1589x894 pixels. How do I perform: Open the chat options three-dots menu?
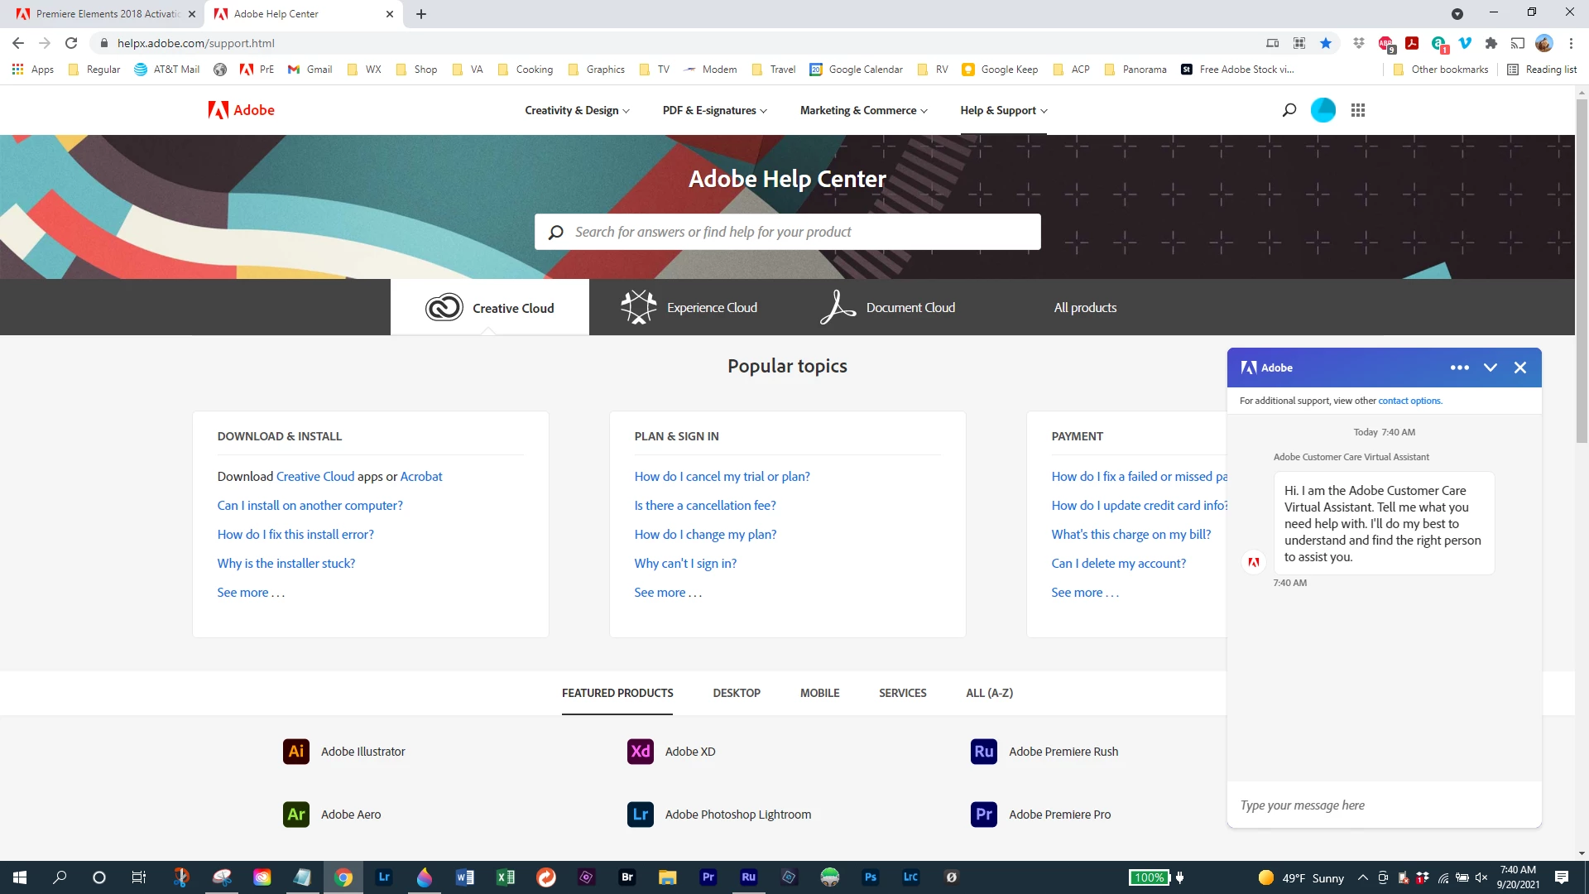click(1459, 368)
